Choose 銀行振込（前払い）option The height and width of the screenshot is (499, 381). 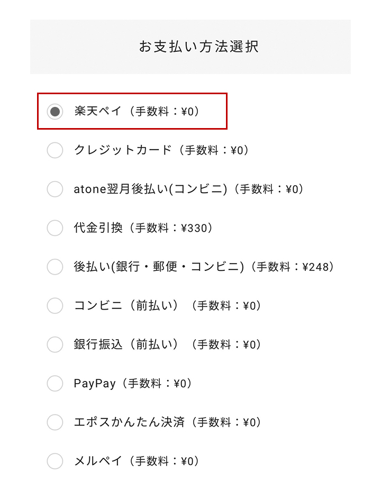55,344
